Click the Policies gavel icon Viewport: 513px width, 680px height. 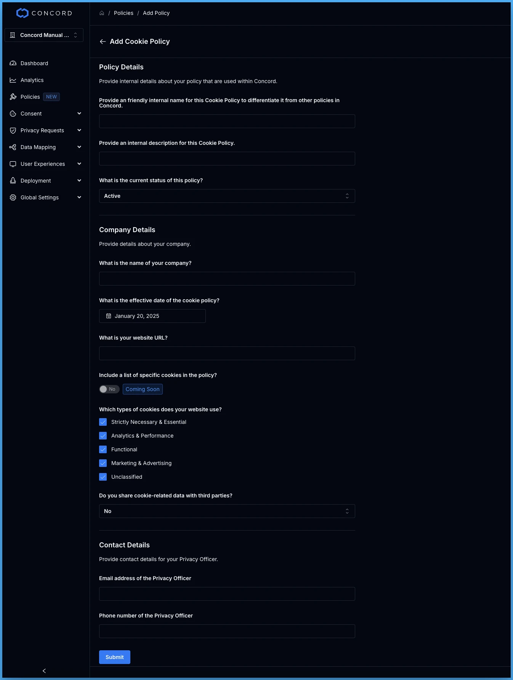[13, 97]
